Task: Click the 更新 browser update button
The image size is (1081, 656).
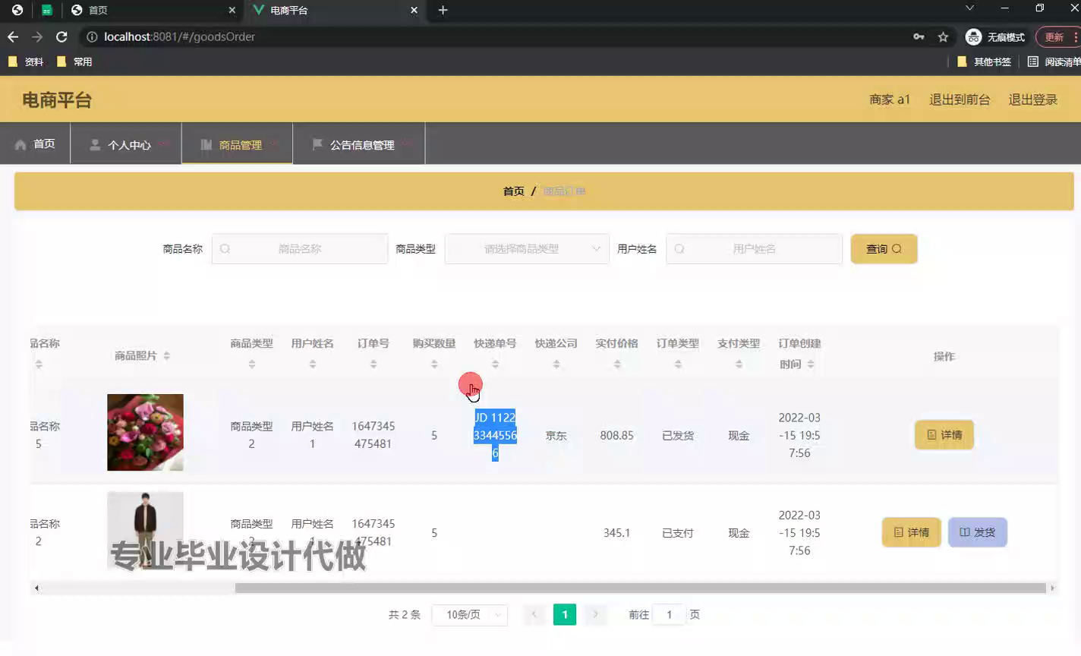Action: [1057, 36]
